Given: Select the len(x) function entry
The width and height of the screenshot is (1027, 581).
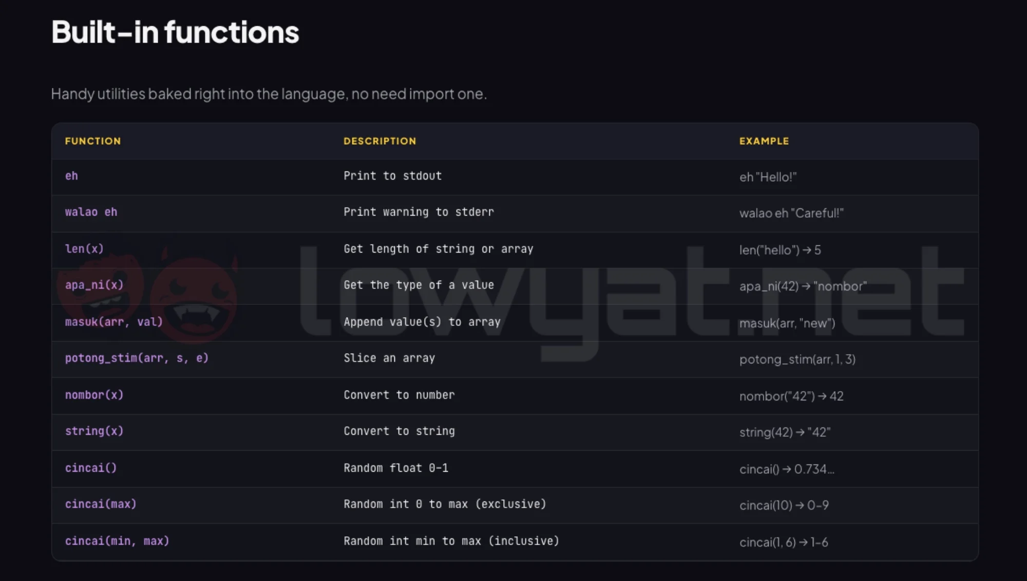Looking at the screenshot, I should click(84, 249).
